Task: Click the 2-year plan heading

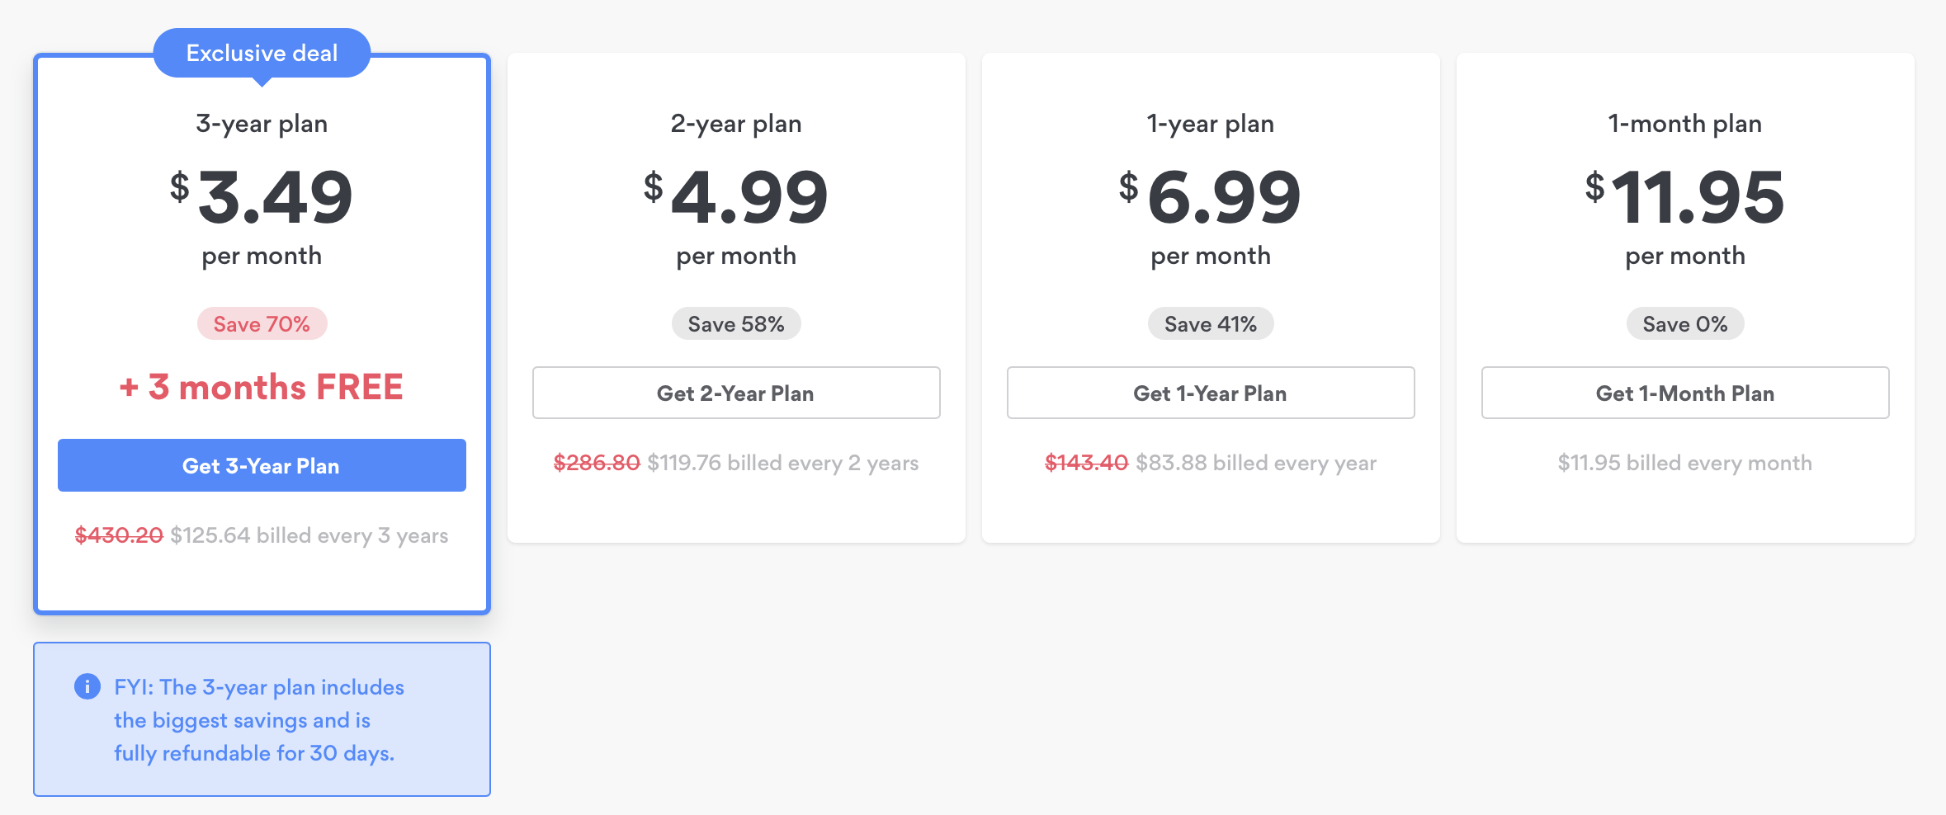Action: [735, 124]
